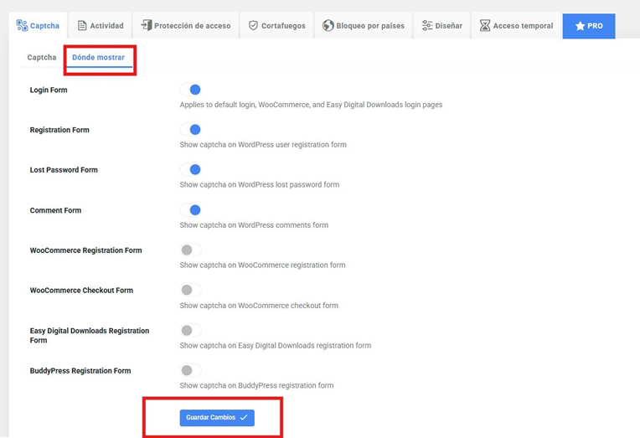
Task: Open the PRO tab
Action: click(x=589, y=26)
